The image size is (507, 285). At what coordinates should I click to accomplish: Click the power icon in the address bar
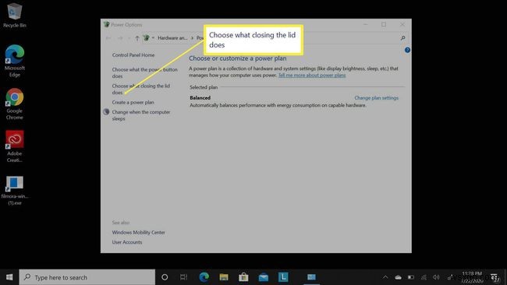[147, 37]
